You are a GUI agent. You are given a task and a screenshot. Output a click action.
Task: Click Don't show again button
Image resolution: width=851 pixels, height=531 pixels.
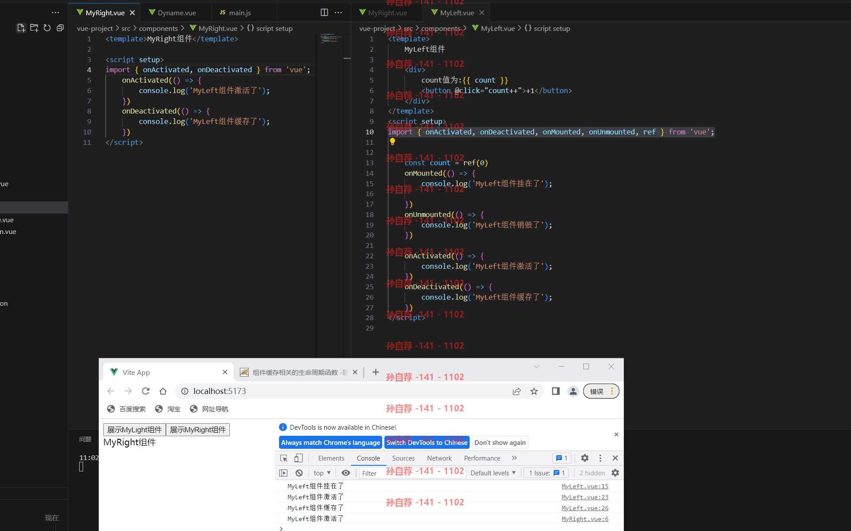pyautogui.click(x=500, y=442)
